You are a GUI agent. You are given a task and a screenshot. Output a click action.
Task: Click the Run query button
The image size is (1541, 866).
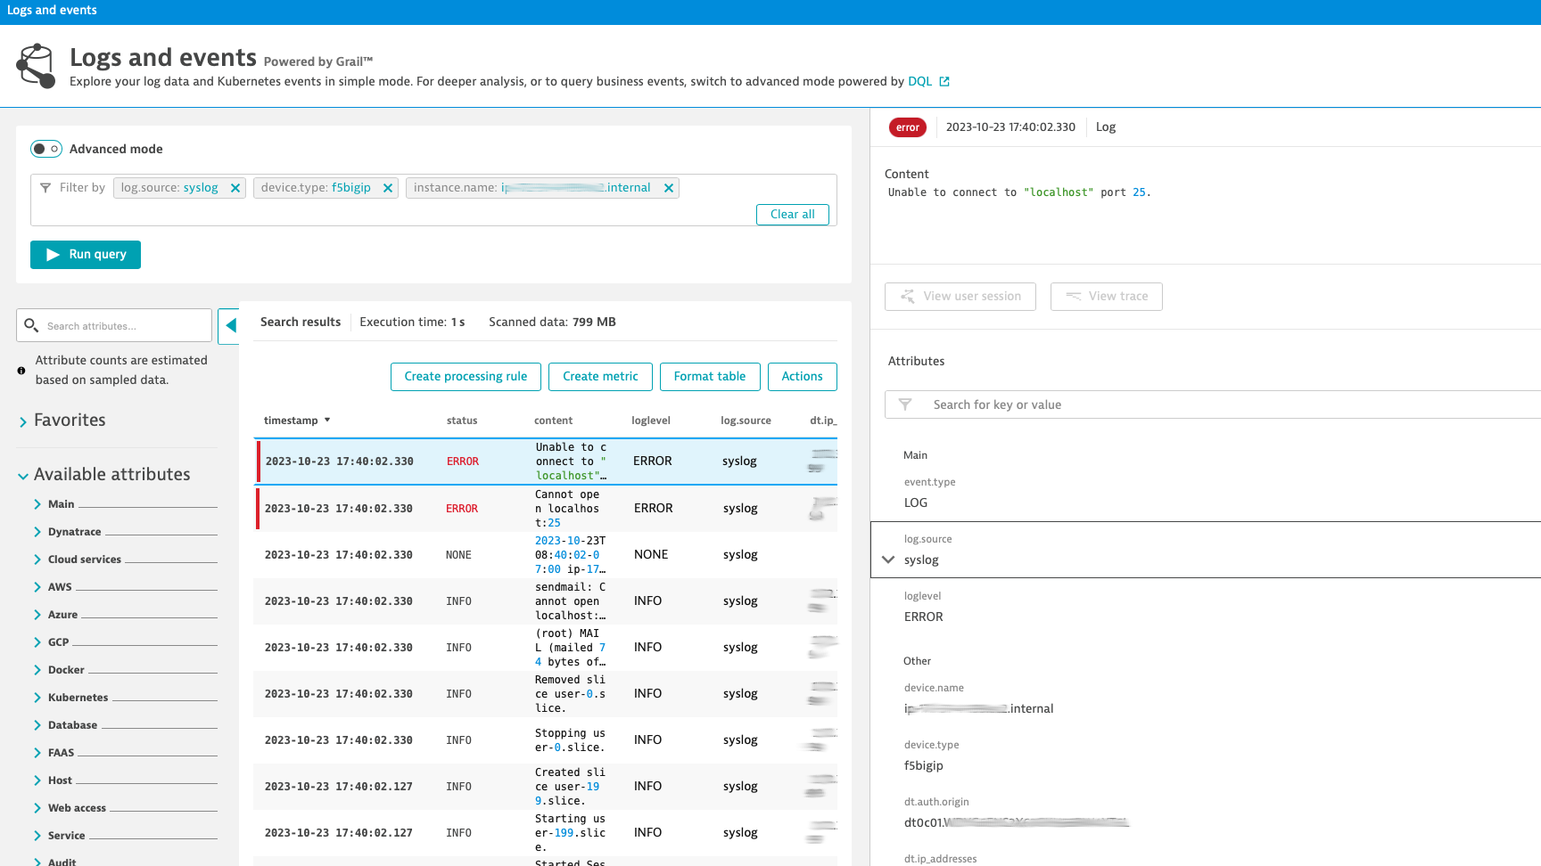point(85,255)
